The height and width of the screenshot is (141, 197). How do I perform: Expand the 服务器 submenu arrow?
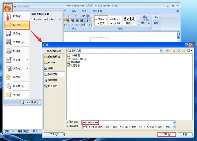click(x=27, y=86)
